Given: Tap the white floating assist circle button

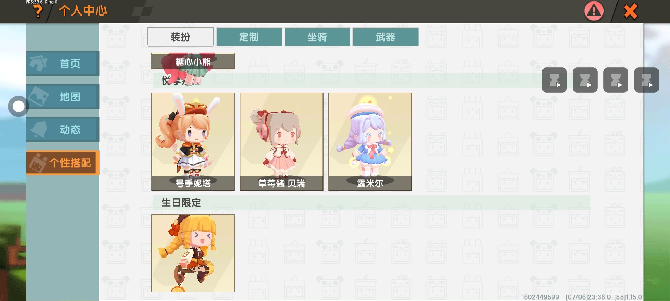Looking at the screenshot, I should 18,106.
